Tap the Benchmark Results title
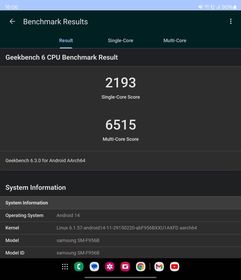Screen dimensions: 241x280 click(x=55, y=22)
